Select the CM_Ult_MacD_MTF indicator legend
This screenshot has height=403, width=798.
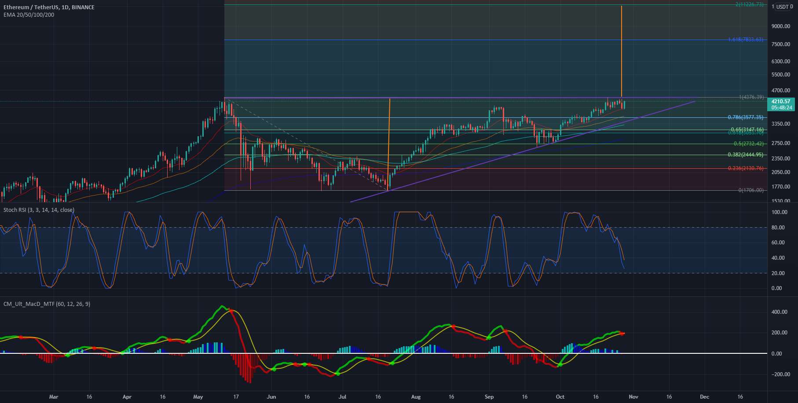click(x=47, y=304)
